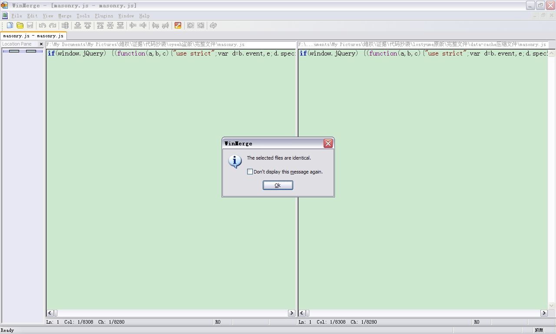Click the vertical scrollbar down arrow
This screenshot has width=556, height=334.
pyautogui.click(x=552, y=305)
